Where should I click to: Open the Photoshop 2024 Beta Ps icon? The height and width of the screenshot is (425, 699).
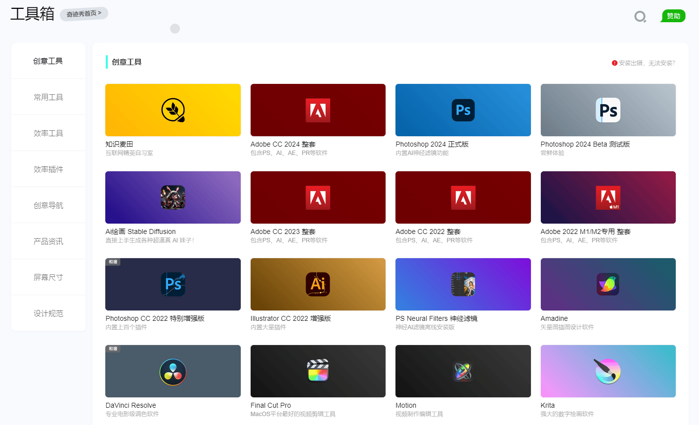608,110
